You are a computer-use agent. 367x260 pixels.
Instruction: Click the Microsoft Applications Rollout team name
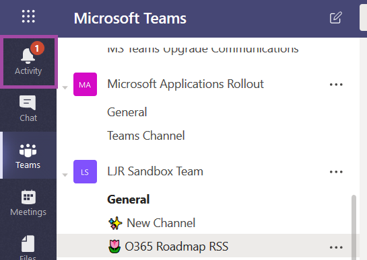tap(185, 84)
